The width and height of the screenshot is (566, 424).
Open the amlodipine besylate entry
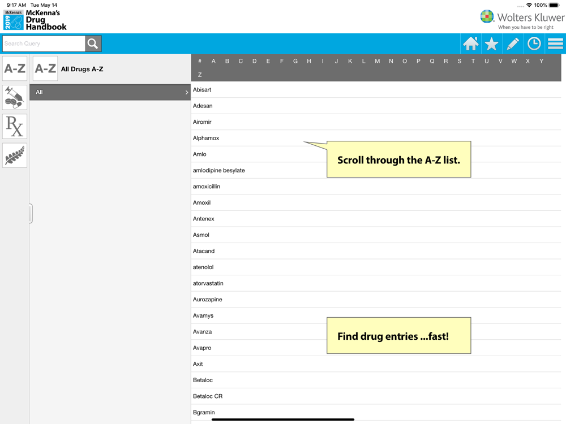[376, 171]
